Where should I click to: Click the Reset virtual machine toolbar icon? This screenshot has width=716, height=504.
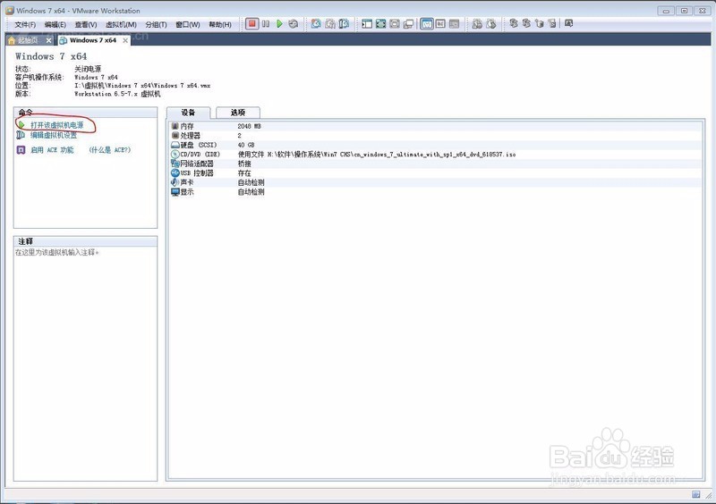pos(294,24)
